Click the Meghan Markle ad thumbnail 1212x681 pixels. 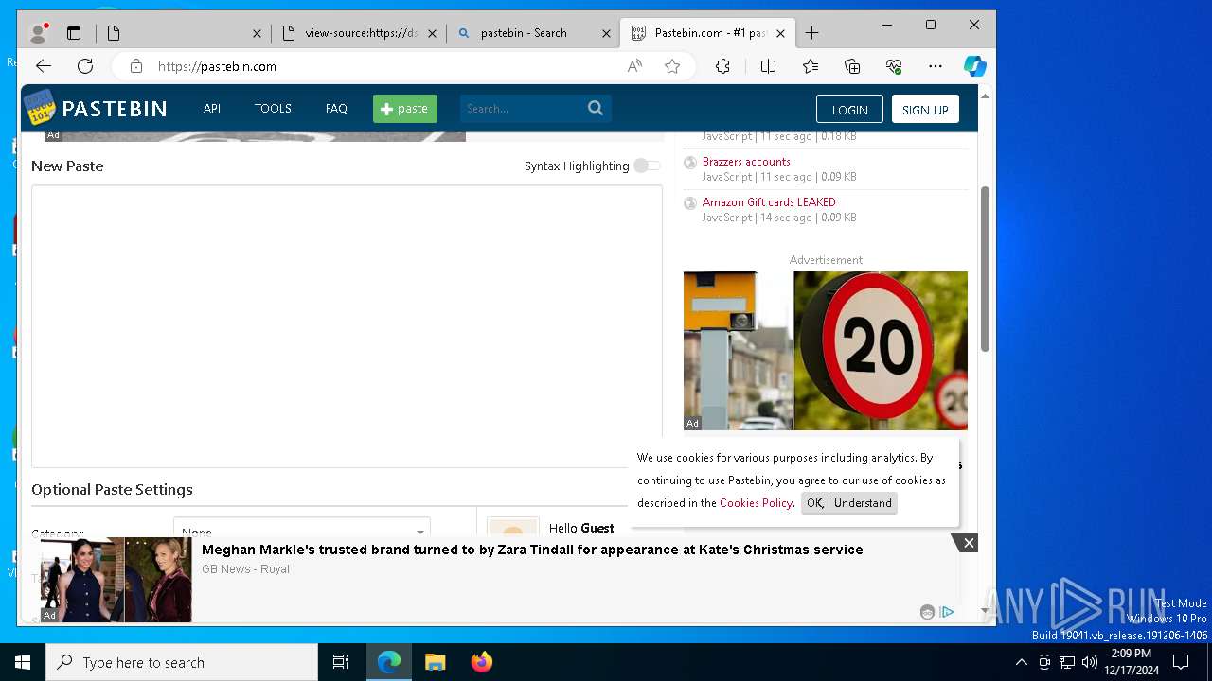point(116,580)
